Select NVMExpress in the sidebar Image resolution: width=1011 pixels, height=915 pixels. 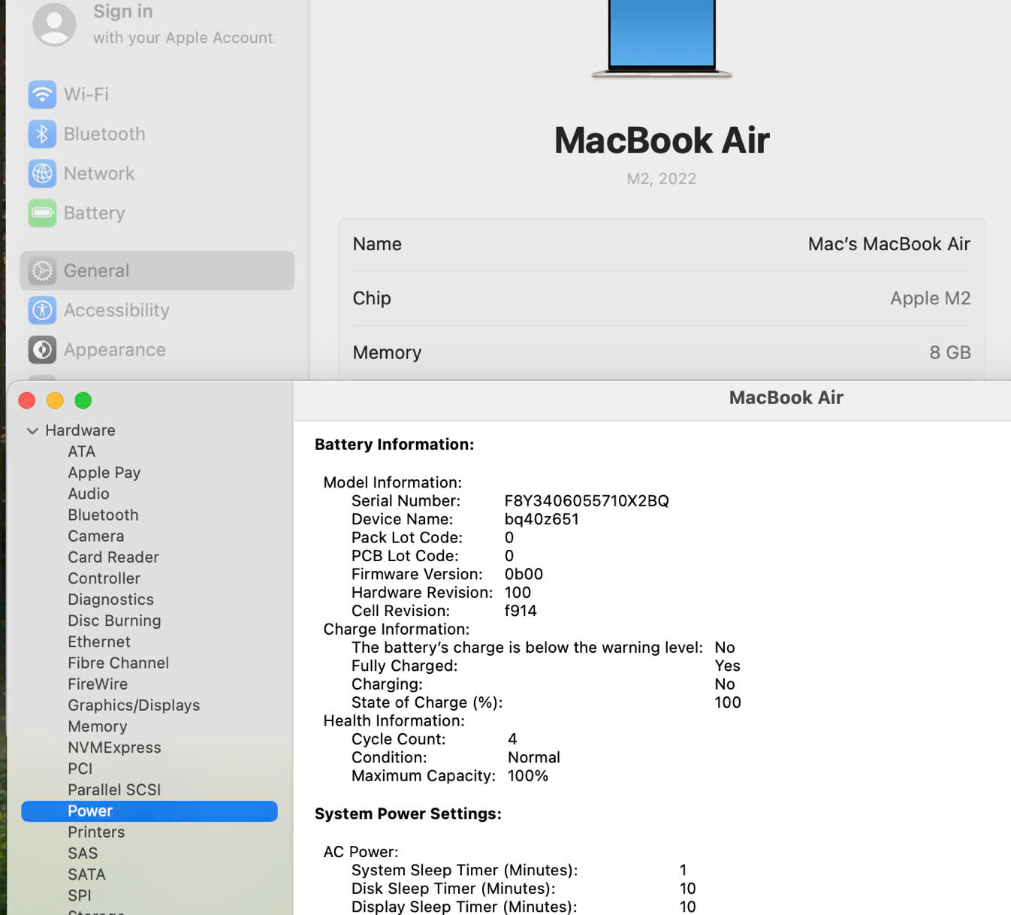pyautogui.click(x=114, y=747)
